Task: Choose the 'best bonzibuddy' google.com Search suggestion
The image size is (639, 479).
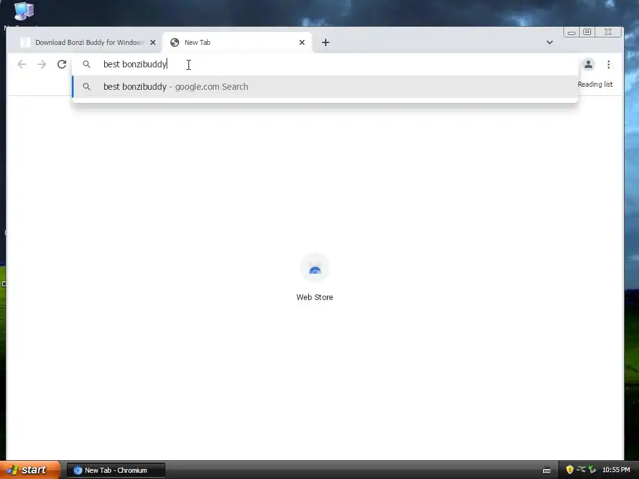Action: 325,87
